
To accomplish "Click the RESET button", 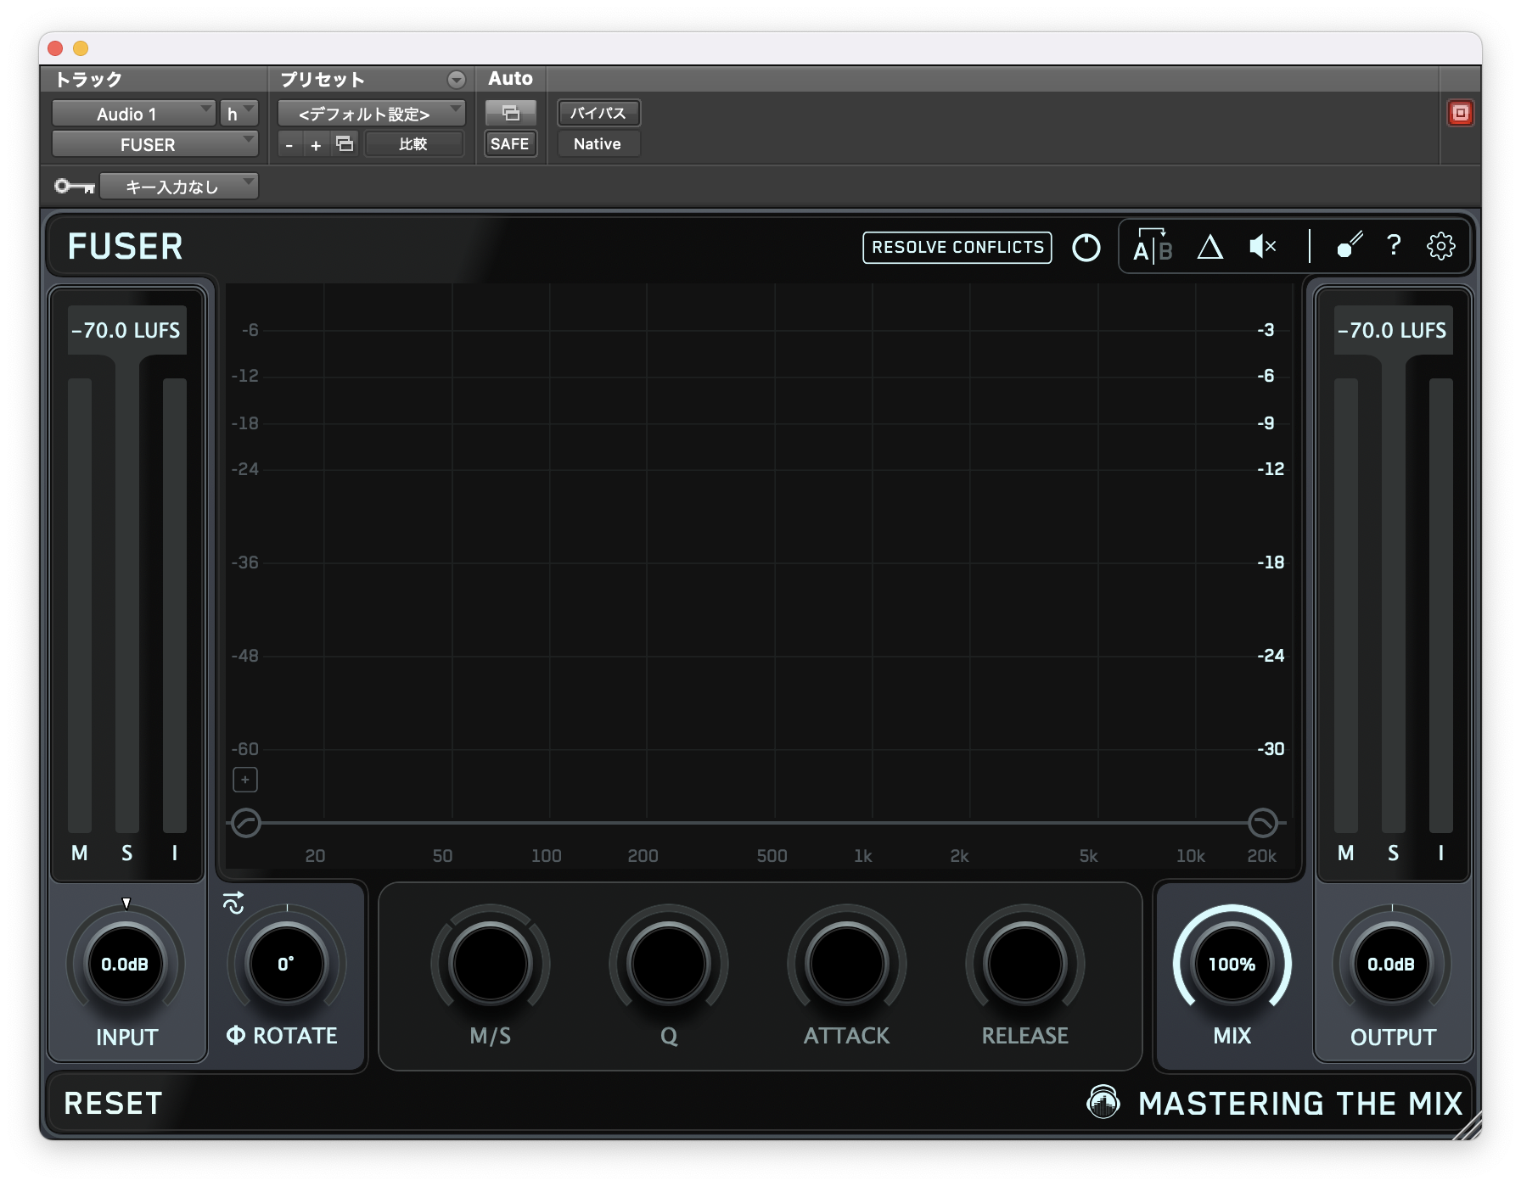I will tap(113, 1103).
